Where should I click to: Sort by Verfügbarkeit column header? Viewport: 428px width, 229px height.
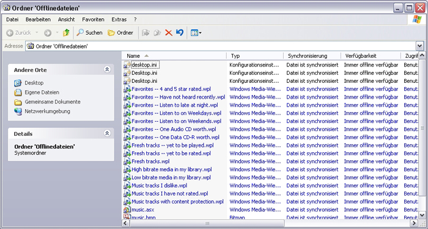pyautogui.click(x=371, y=56)
